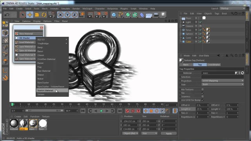Image resolution: width=251 pixels, height=141 pixels.
Task: Select the Rotate tool icon
Action: pyautogui.click(x=44, y=15)
